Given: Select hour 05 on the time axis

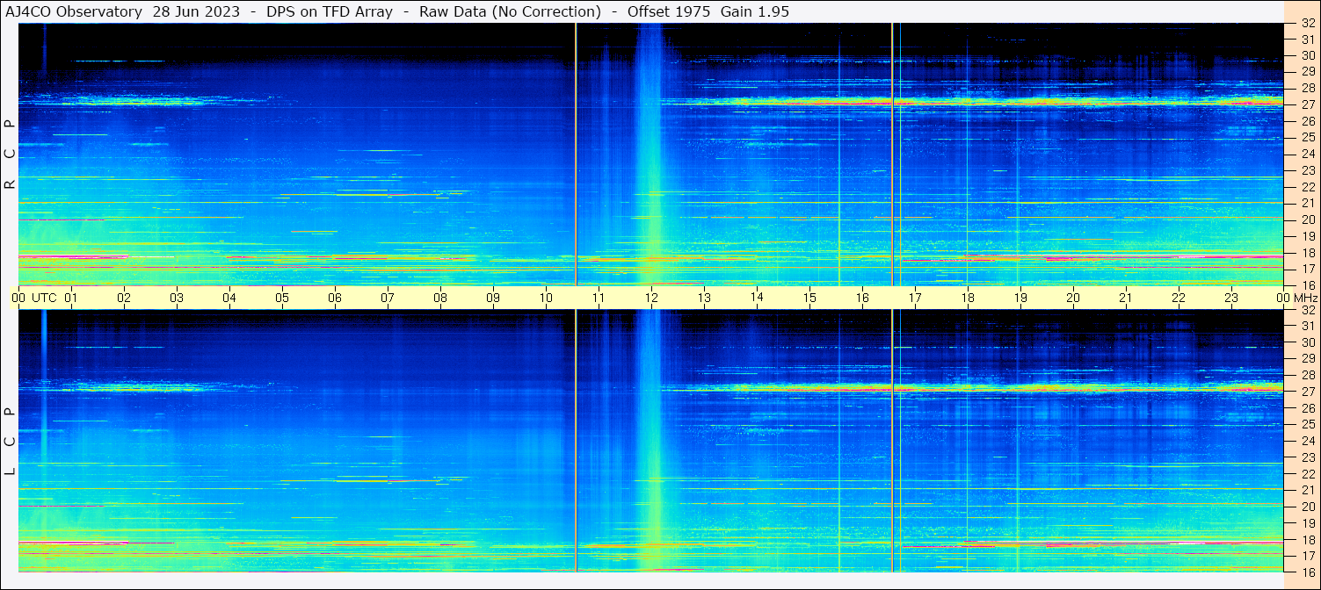Looking at the screenshot, I should point(282,298).
